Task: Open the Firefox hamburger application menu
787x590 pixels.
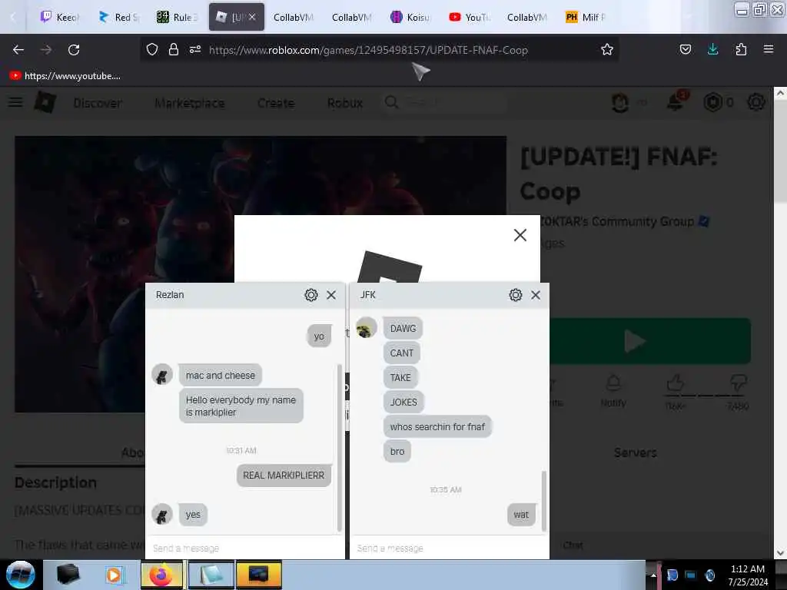Action: pos(769,50)
